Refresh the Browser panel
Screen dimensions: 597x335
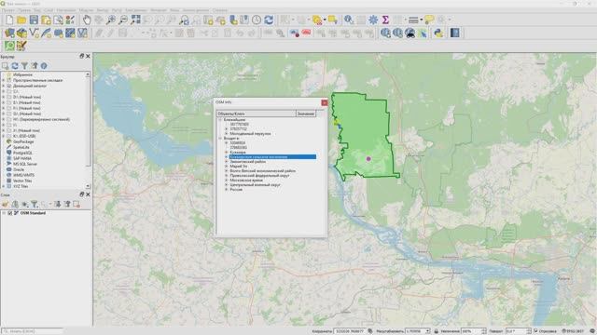[x=15, y=66]
